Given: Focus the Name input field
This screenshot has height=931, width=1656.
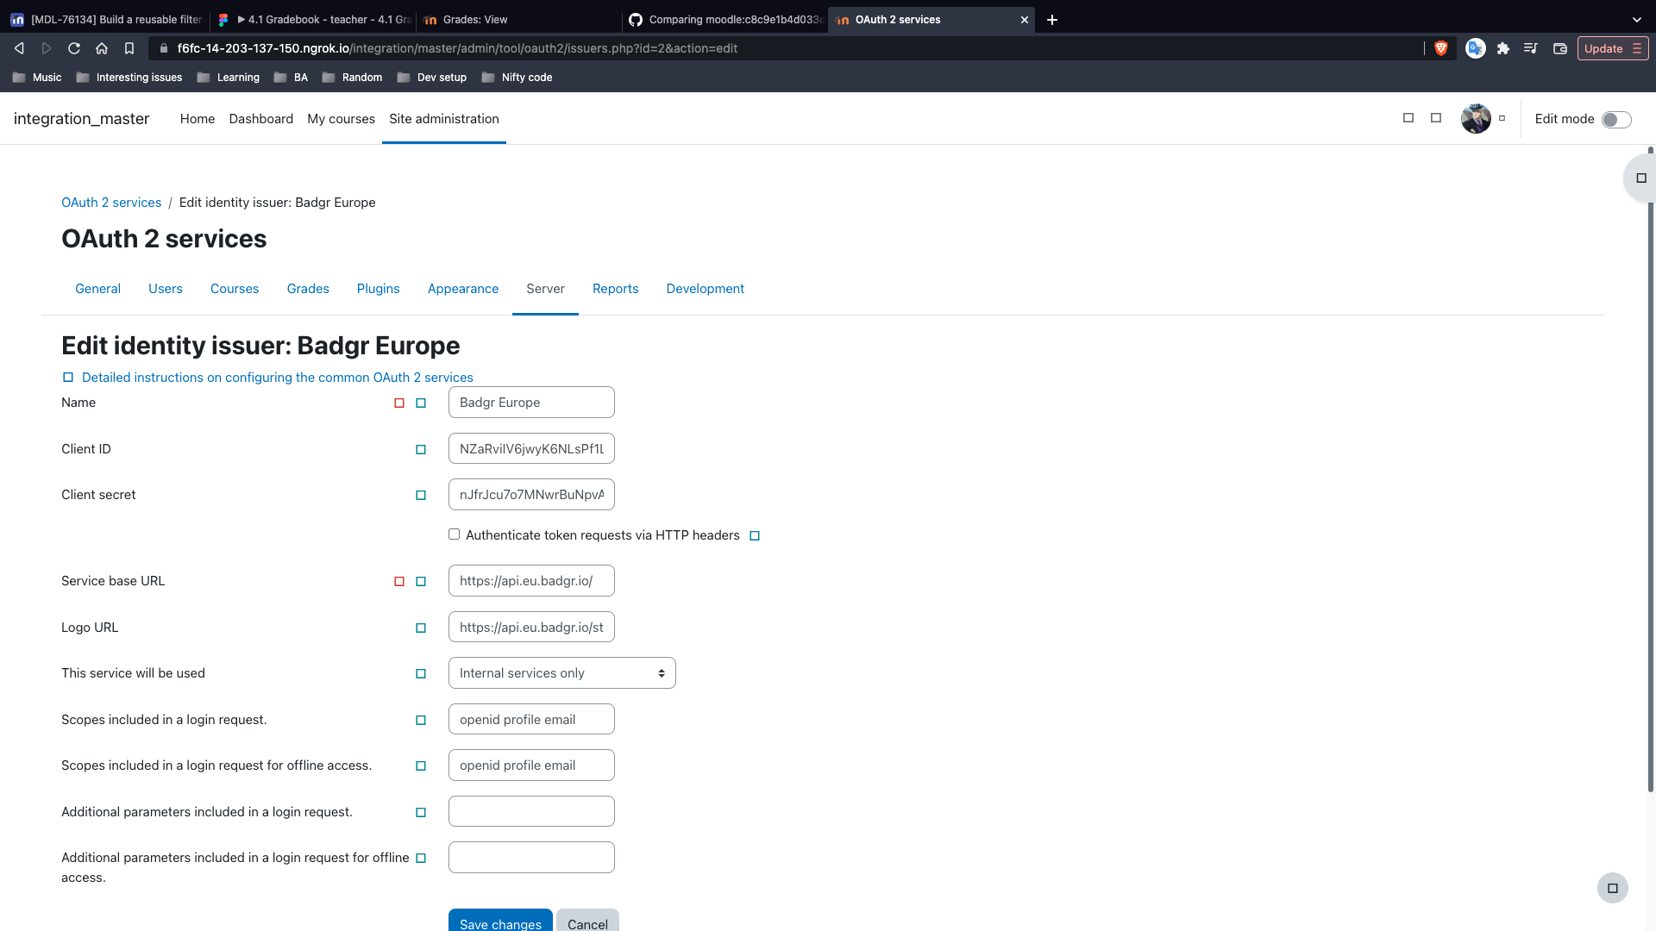Looking at the screenshot, I should pos(531,403).
